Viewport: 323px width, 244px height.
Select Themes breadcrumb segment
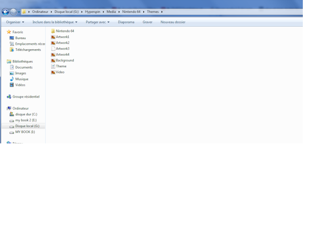tap(153, 12)
